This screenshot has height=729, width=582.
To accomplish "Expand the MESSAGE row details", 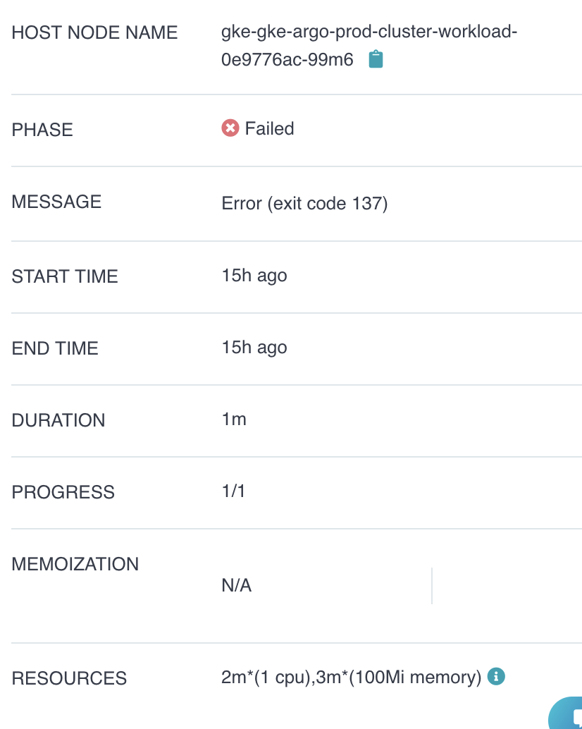I will pos(56,202).
